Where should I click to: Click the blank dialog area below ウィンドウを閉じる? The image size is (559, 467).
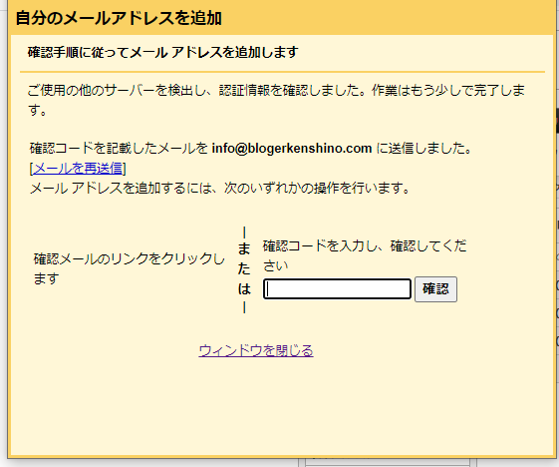(x=282, y=407)
